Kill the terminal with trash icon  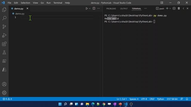tap(179, 8)
